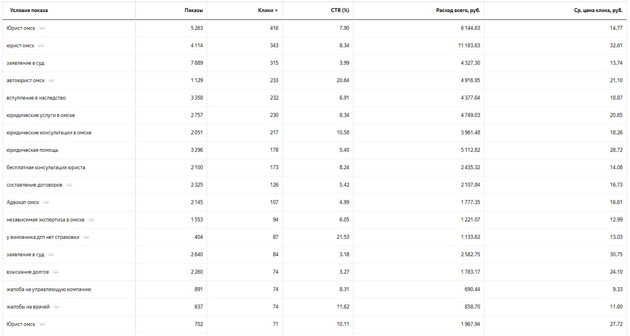Click the бесплатная консультация юриста phrase
The image size is (630, 336).
46,167
